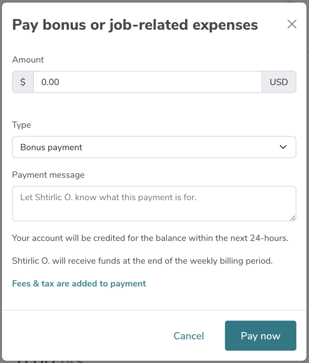Cancel the bonus payment

tap(189, 336)
